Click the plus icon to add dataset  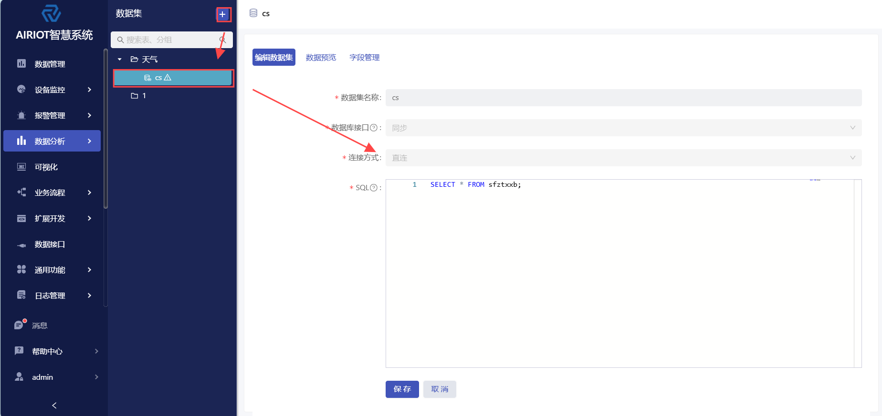pos(222,14)
